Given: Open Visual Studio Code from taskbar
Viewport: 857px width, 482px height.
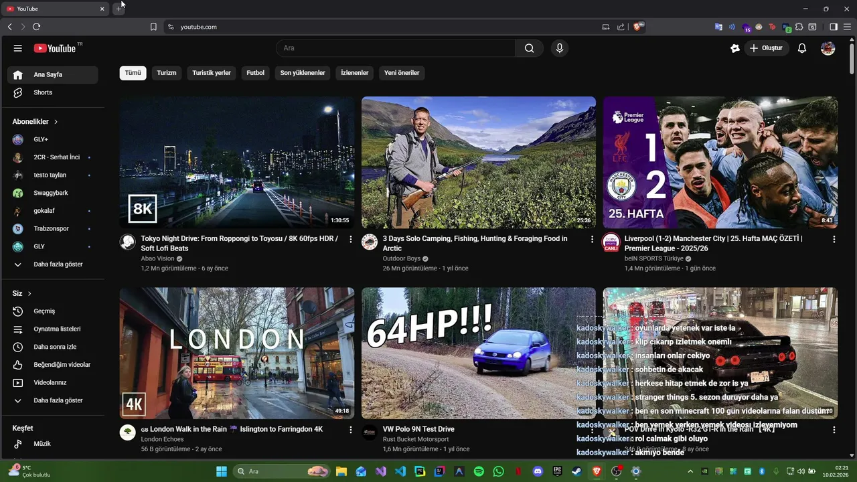Looking at the screenshot, I should pos(400,471).
